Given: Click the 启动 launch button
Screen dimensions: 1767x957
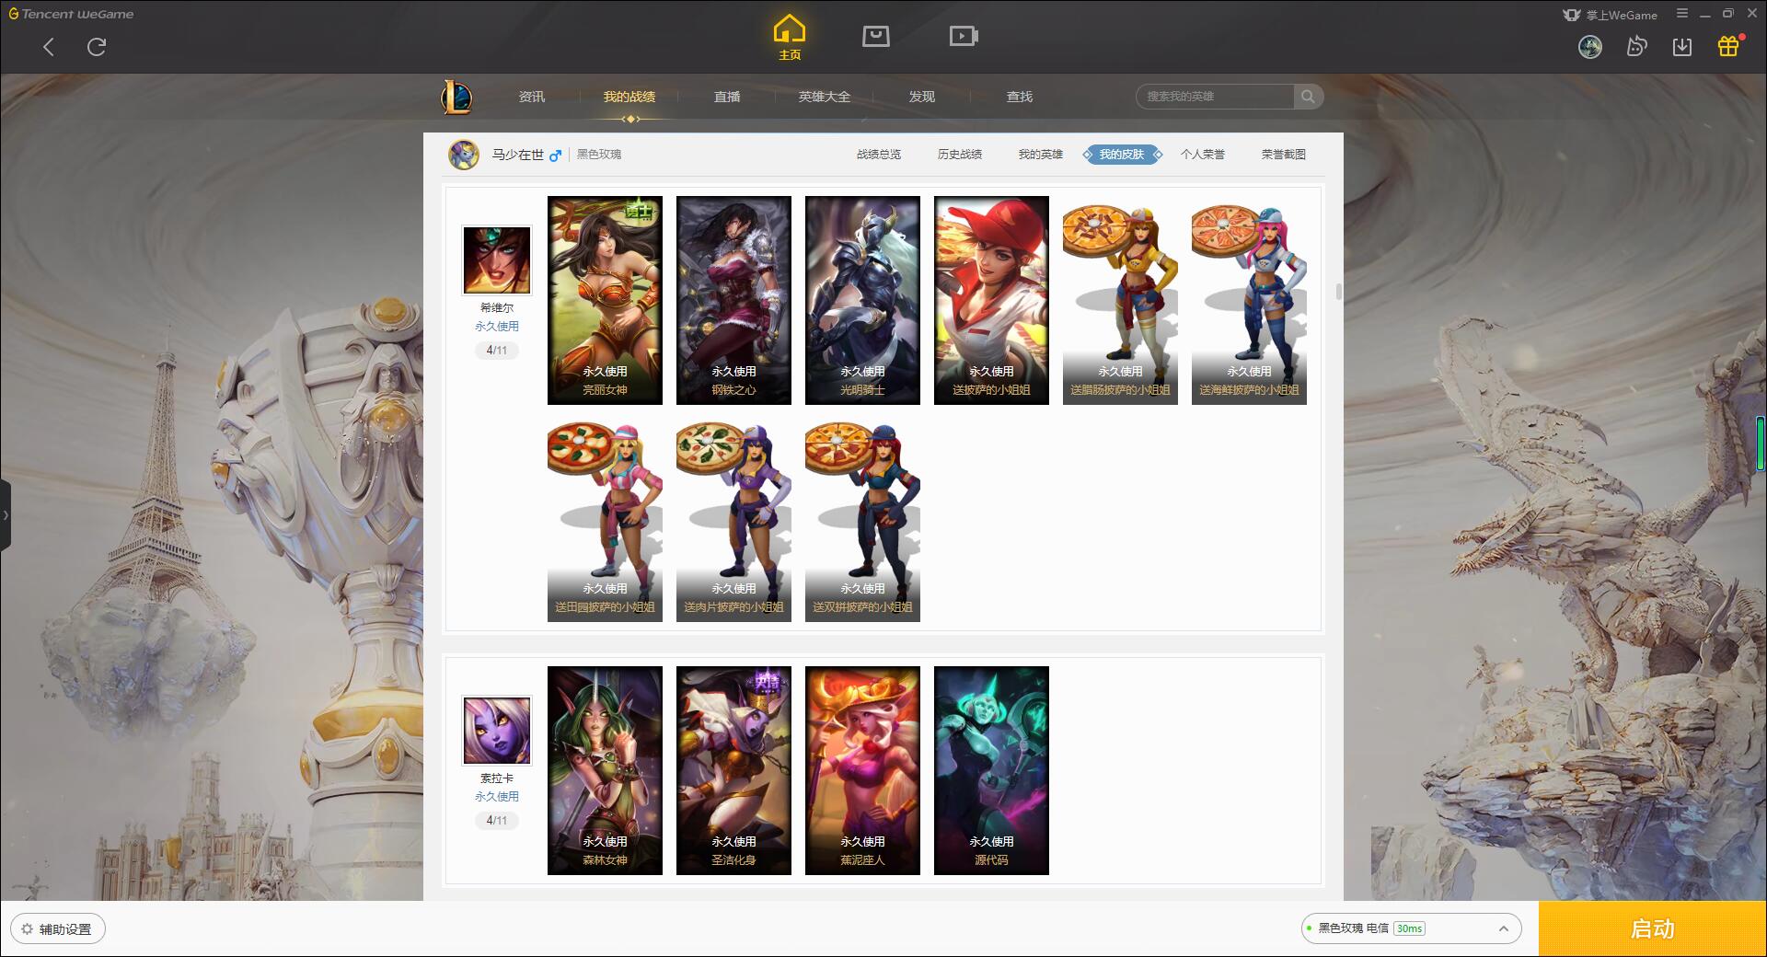Looking at the screenshot, I should click(x=1653, y=929).
